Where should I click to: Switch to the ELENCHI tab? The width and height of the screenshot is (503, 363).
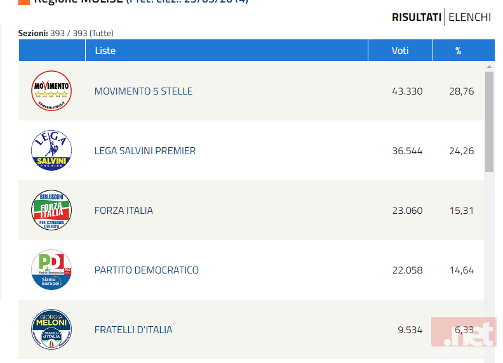(x=469, y=17)
